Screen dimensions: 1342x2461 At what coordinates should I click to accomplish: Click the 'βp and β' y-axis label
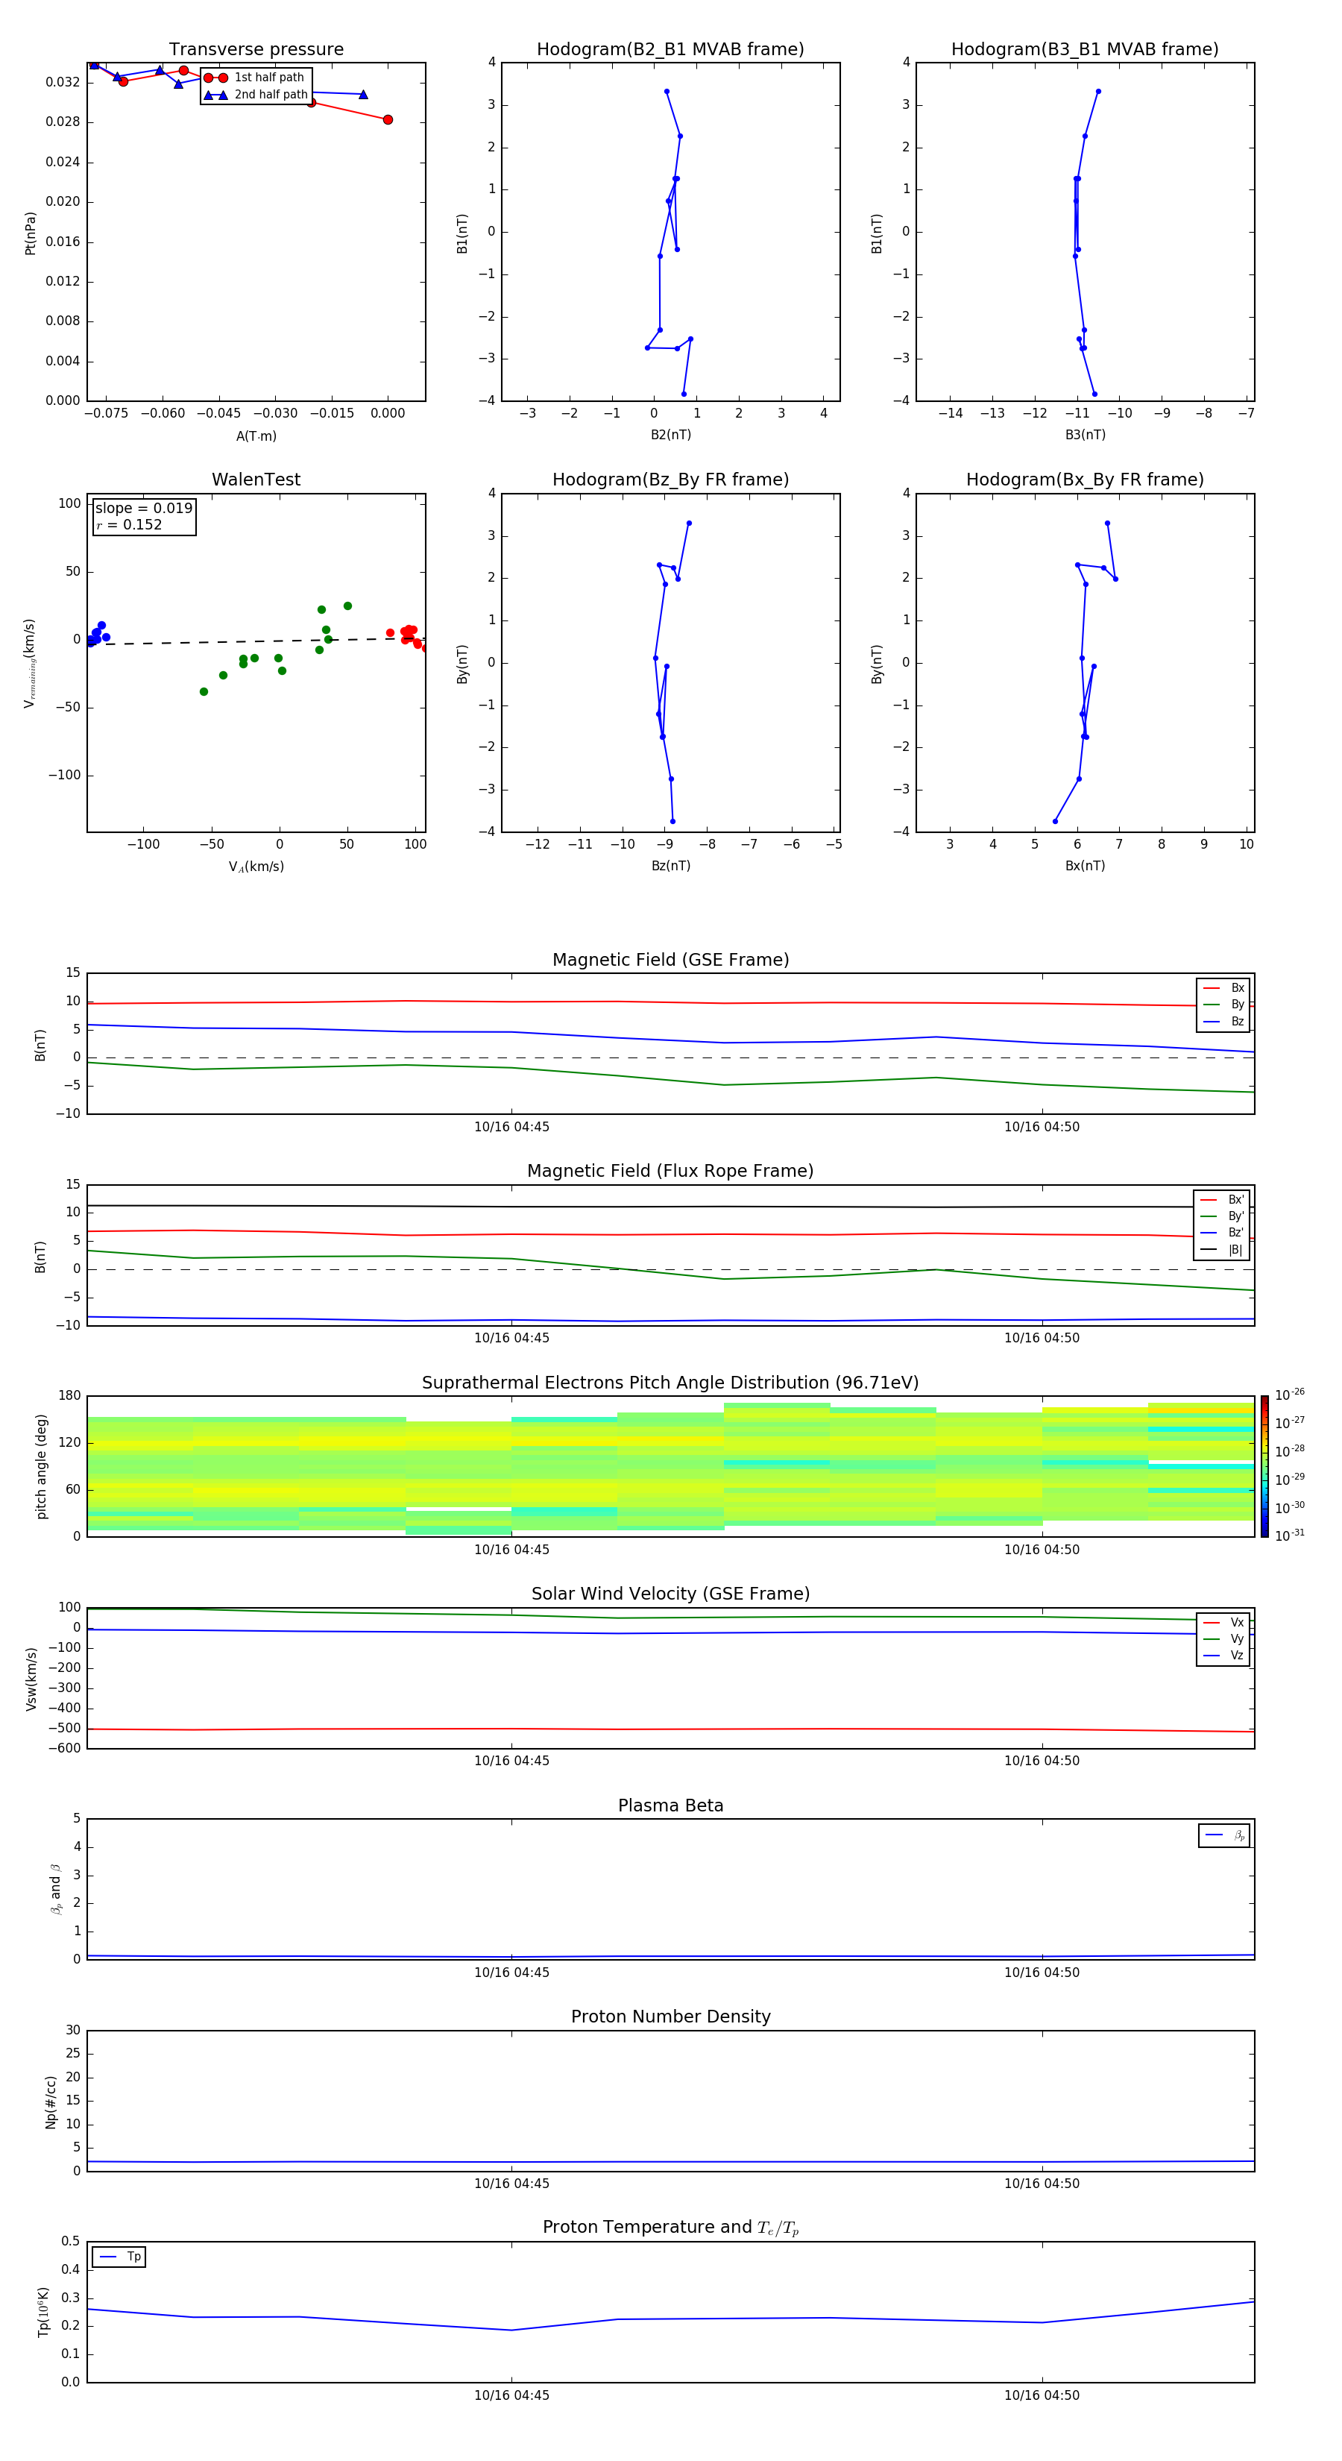point(55,1889)
